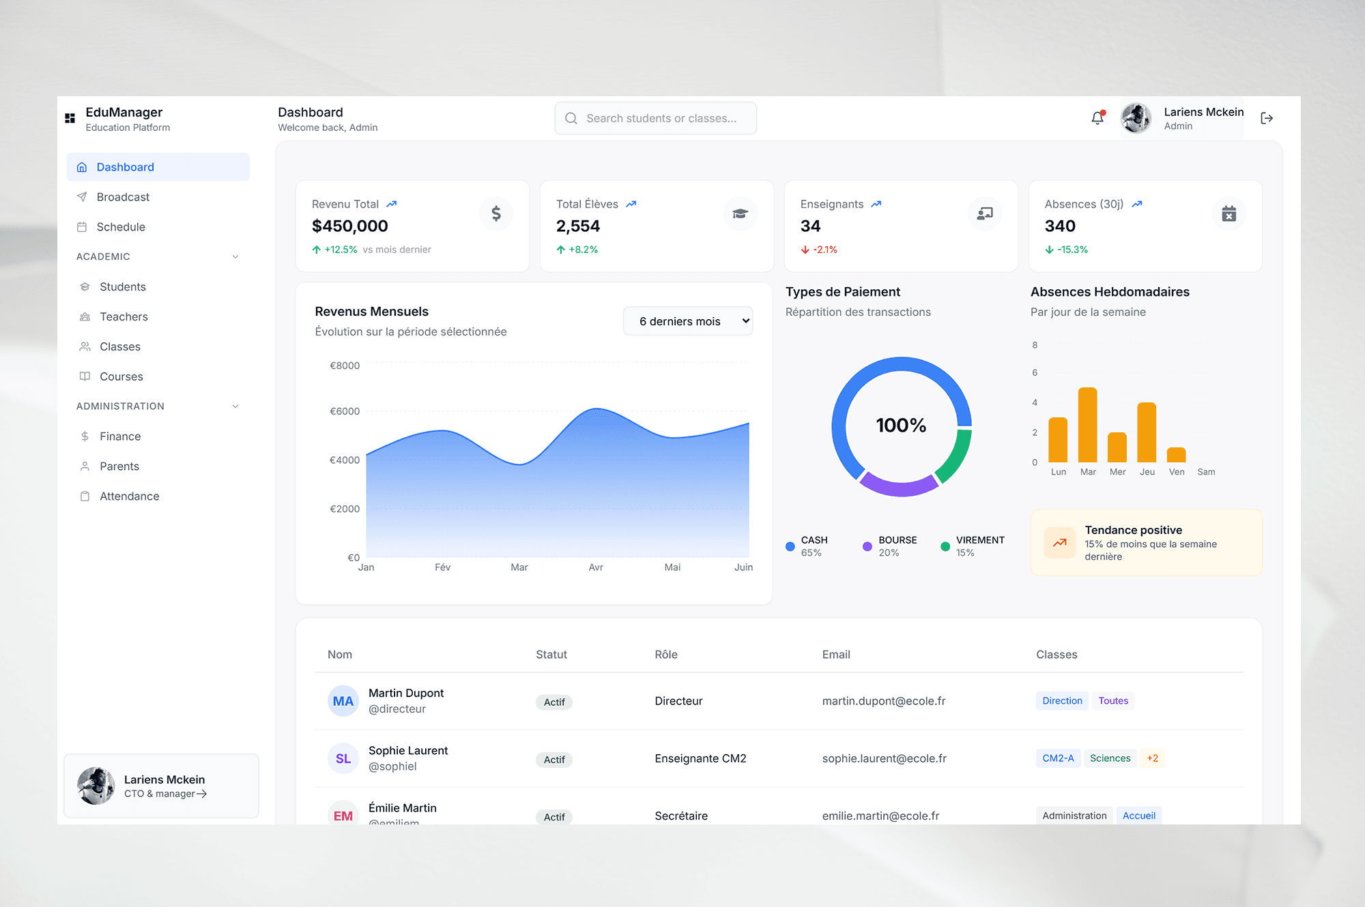The image size is (1365, 907).
Task: Open the 6 derniers mois dropdown
Action: pos(687,321)
